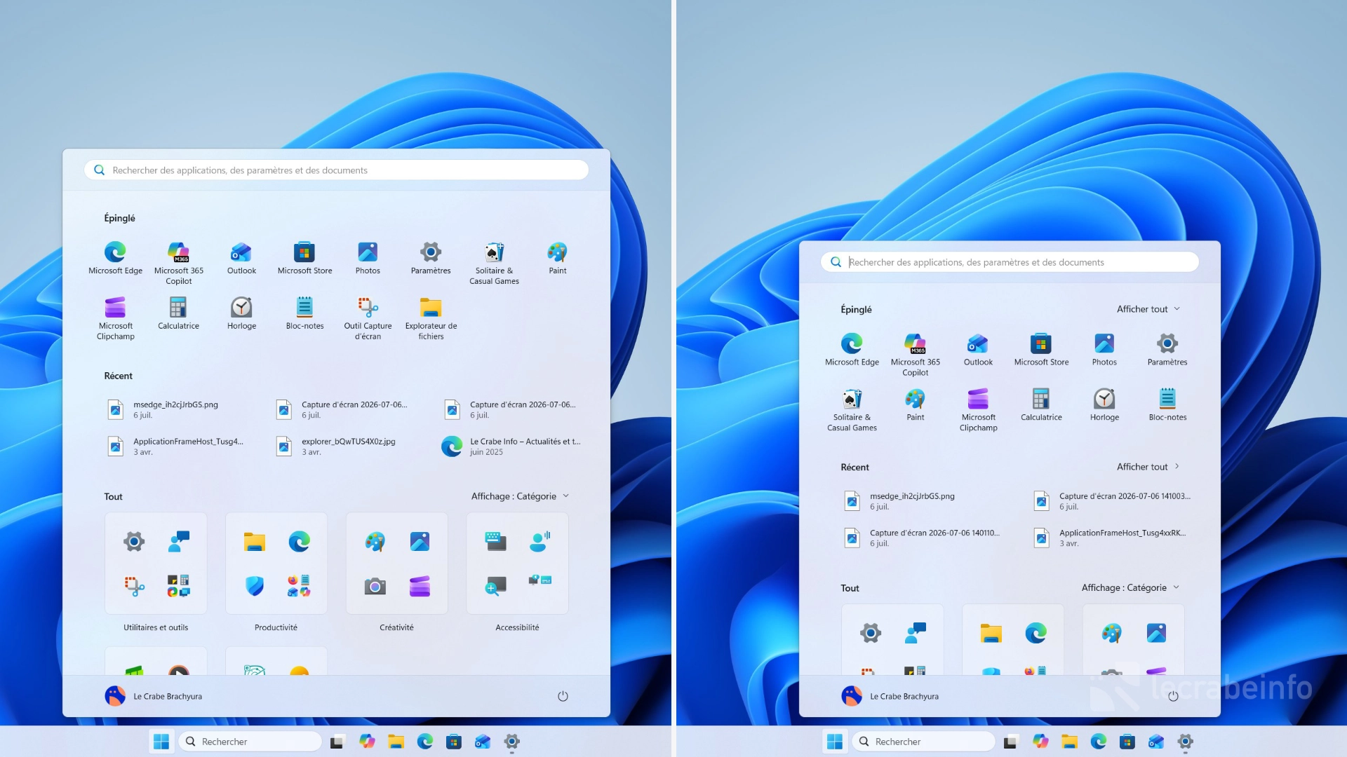Open Outlook from left Start menu pinned apps

[x=241, y=258]
